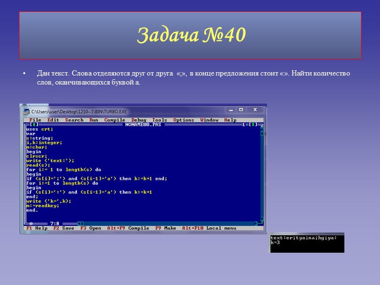This screenshot has width=380, height=285.
Task: Click the window title path C:\Users\user\Desktop
Action: 79,112
